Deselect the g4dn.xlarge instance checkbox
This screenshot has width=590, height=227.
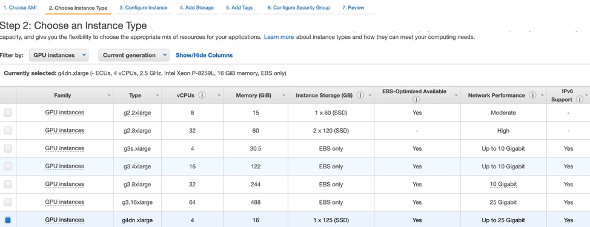pos(8,220)
